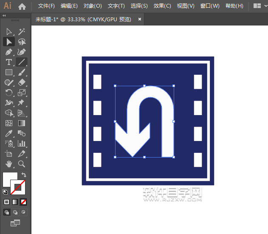Open the workspace layout switcher
This screenshot has height=234, width=268.
[257, 6]
